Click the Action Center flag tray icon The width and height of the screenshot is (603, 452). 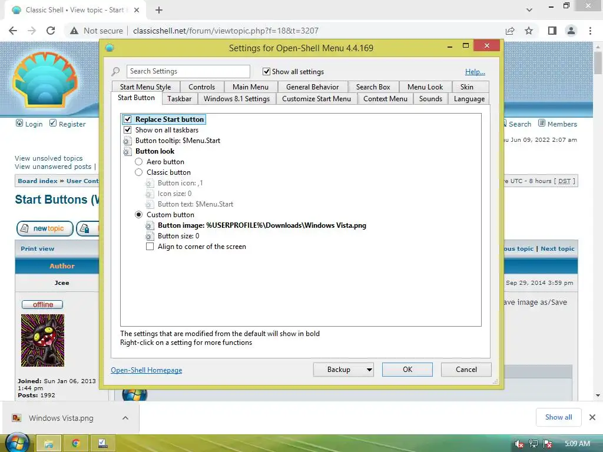pos(548,444)
